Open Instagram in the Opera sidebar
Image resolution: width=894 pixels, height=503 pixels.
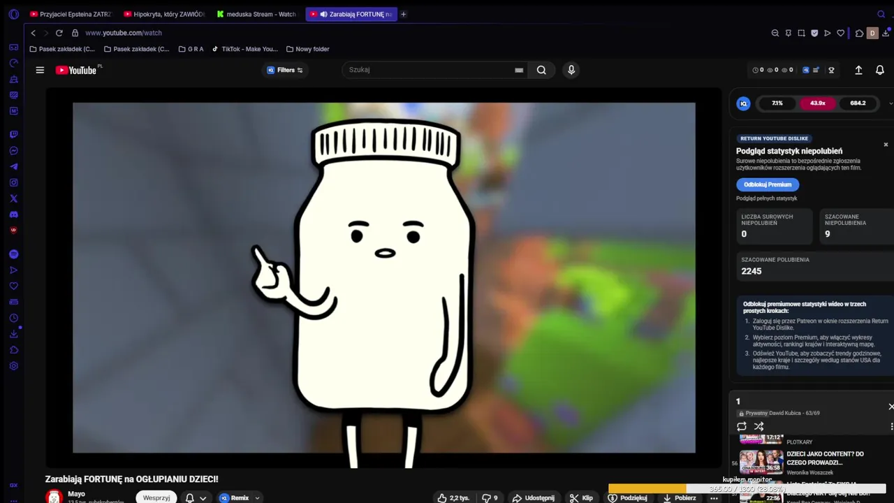(13, 183)
